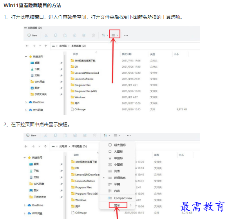
Task: Click the Up arrow in step 1 screenshot
Action: tap(46, 46)
